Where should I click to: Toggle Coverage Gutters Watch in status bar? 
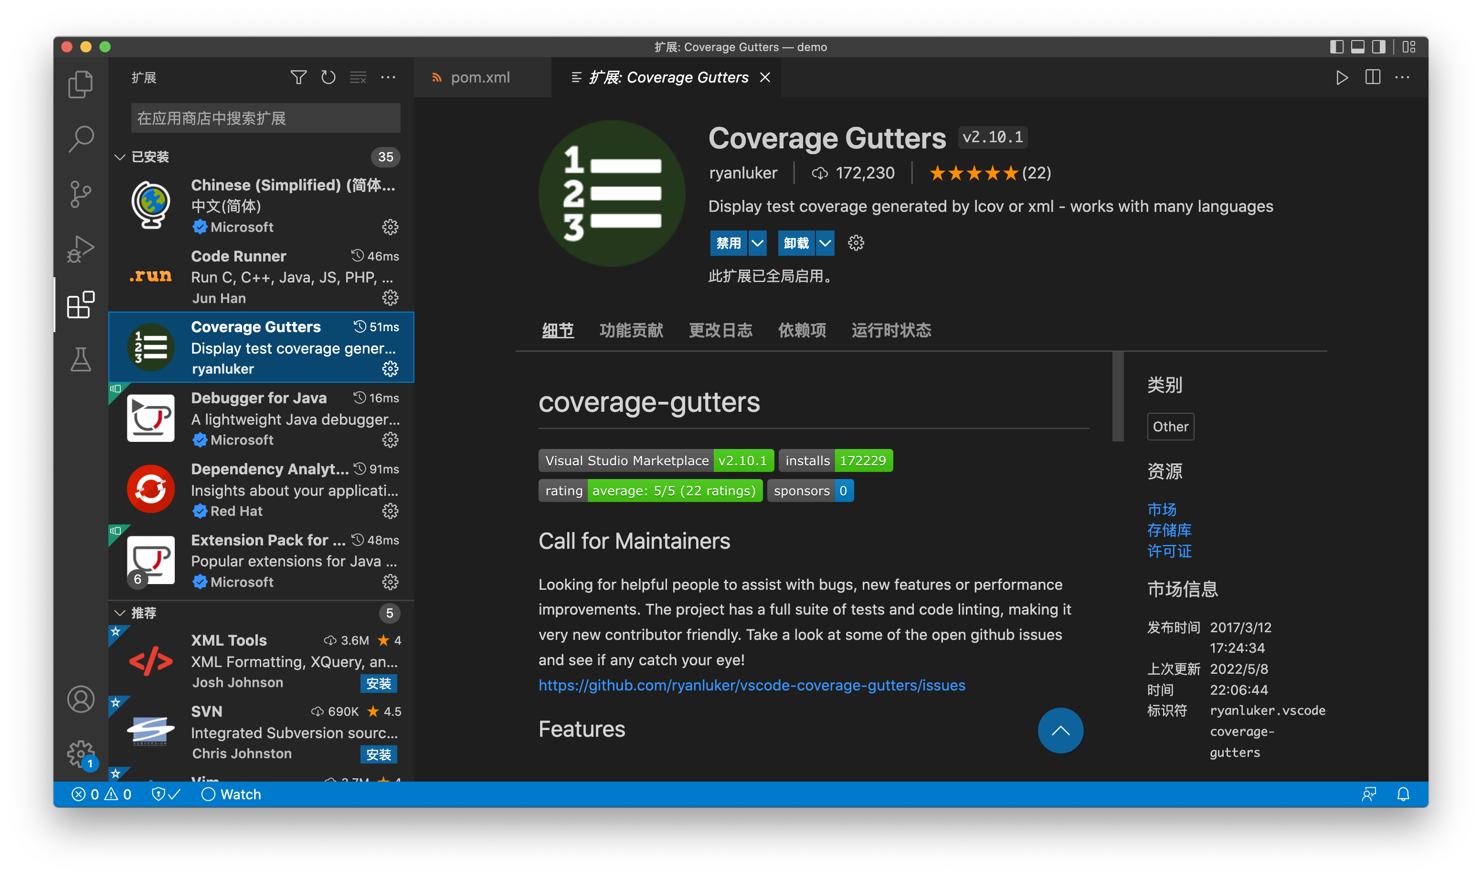click(232, 794)
